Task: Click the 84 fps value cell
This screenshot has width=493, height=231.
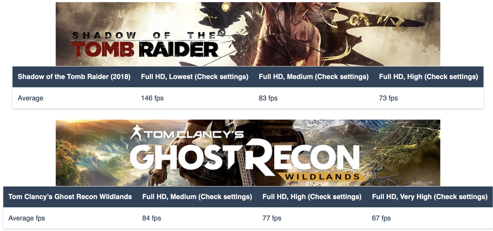Action: (152, 218)
